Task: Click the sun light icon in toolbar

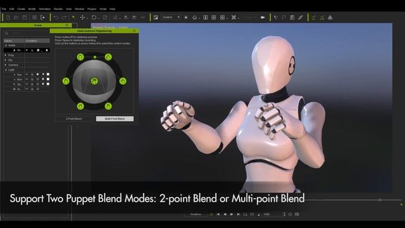Action: [185, 18]
